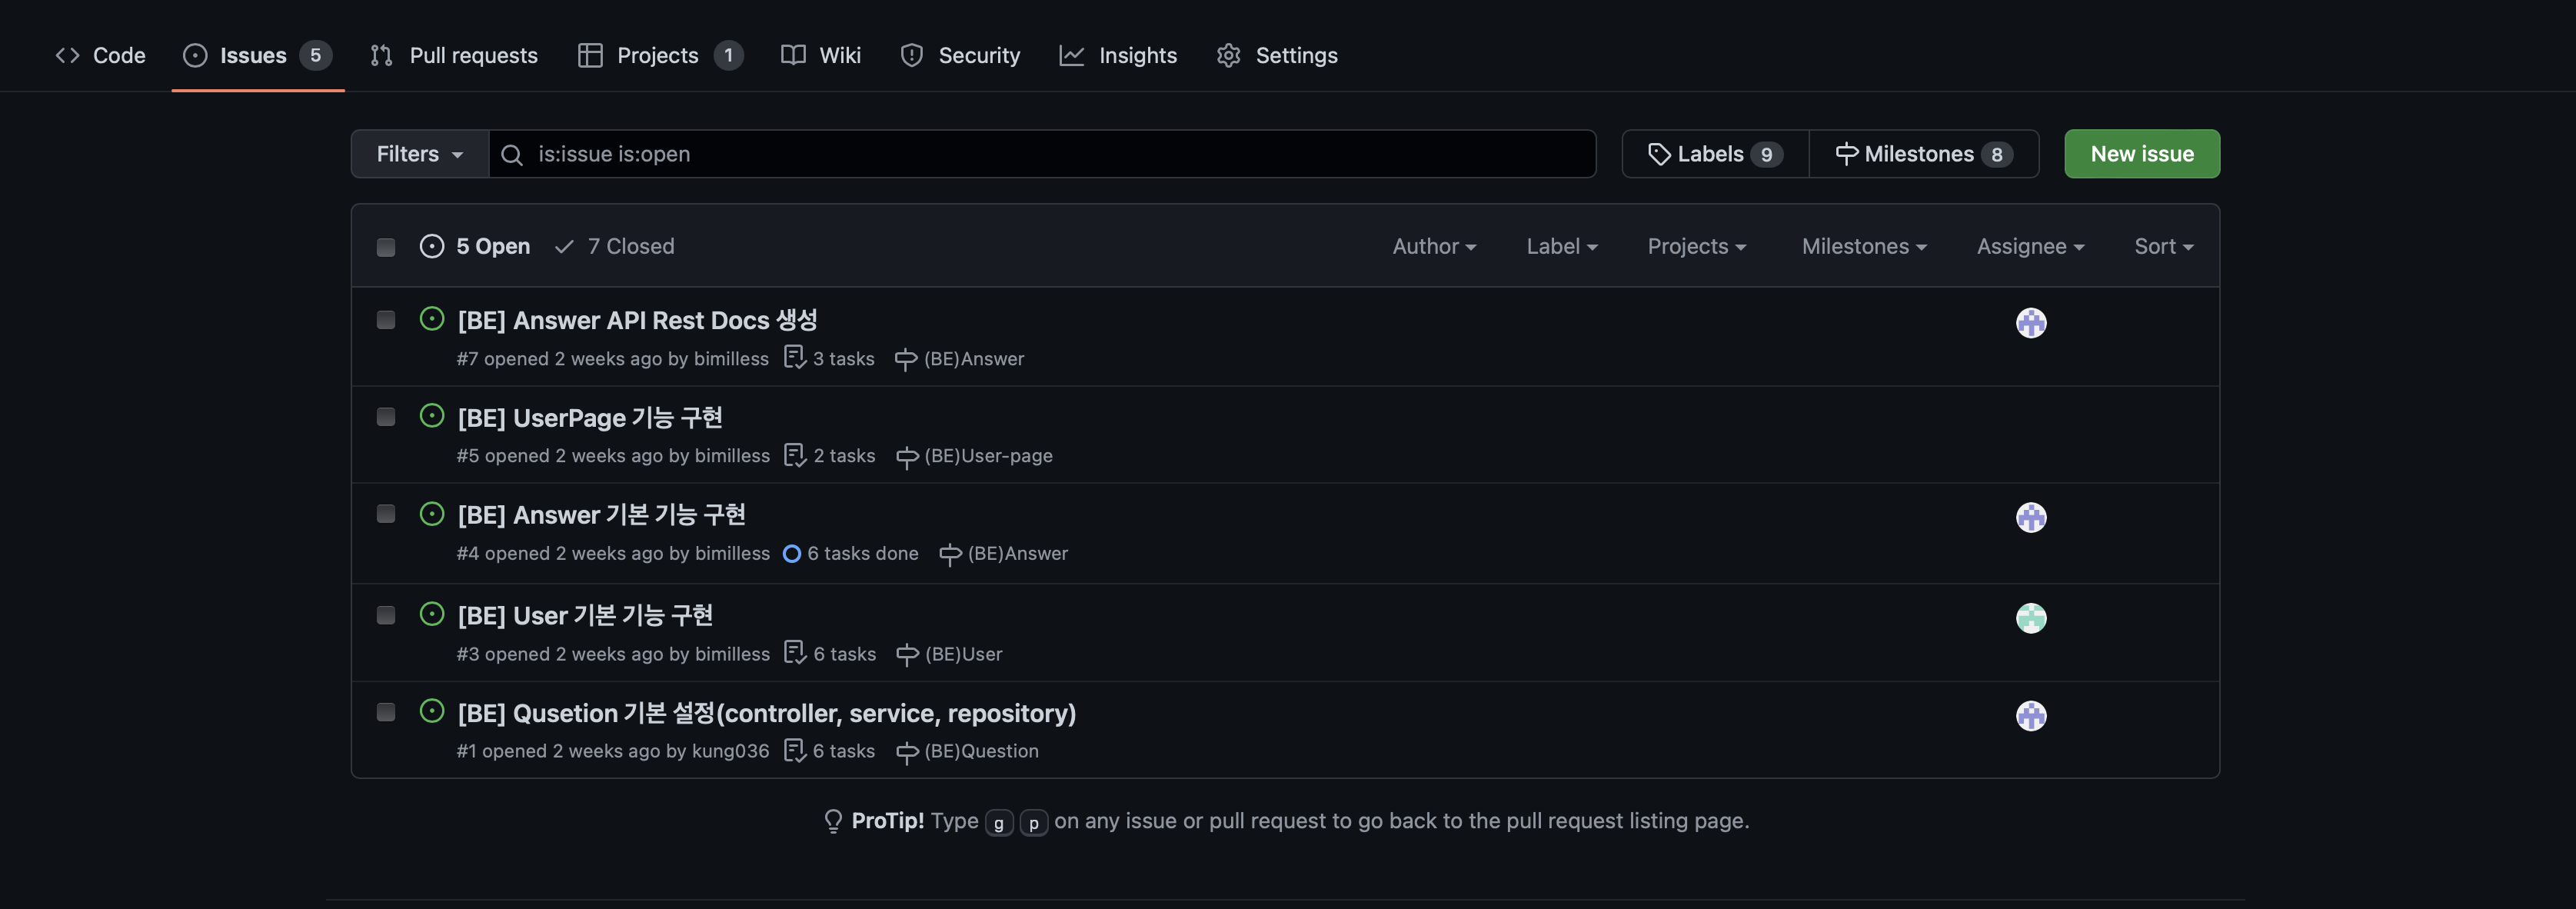Viewport: 2576px width, 909px height.
Task: Click the search magnifier icon in filter bar
Action: [512, 155]
